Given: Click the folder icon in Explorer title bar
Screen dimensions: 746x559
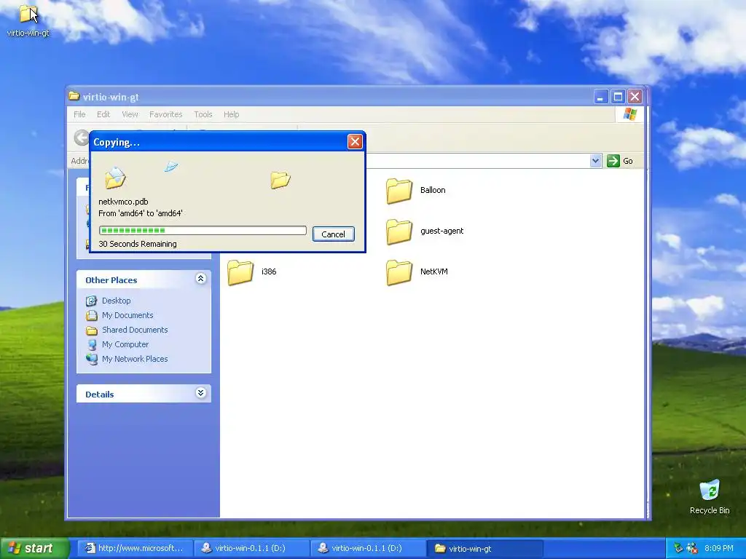Looking at the screenshot, I should [74, 97].
